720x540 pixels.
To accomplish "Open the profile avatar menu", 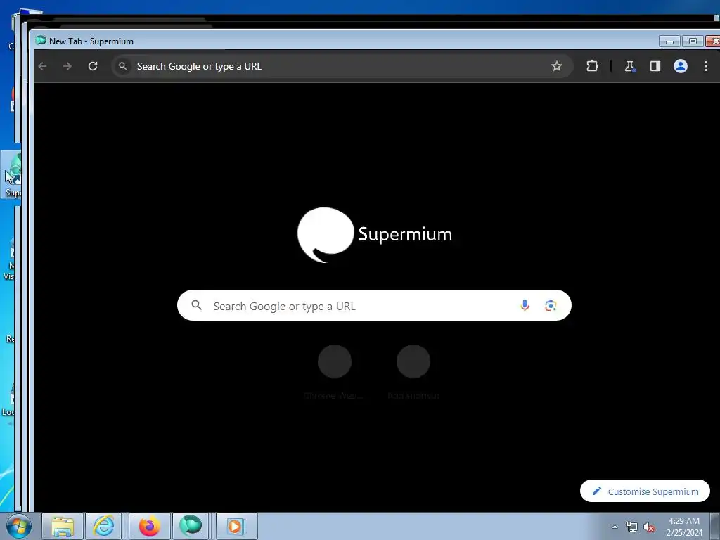I will [681, 66].
